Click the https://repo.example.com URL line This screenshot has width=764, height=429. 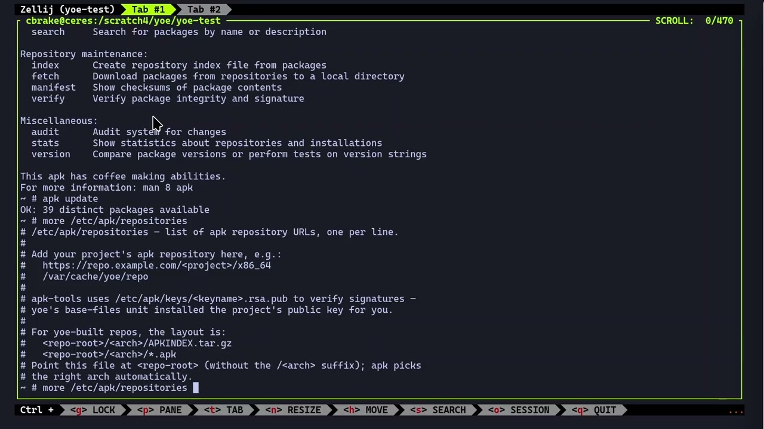(x=146, y=266)
